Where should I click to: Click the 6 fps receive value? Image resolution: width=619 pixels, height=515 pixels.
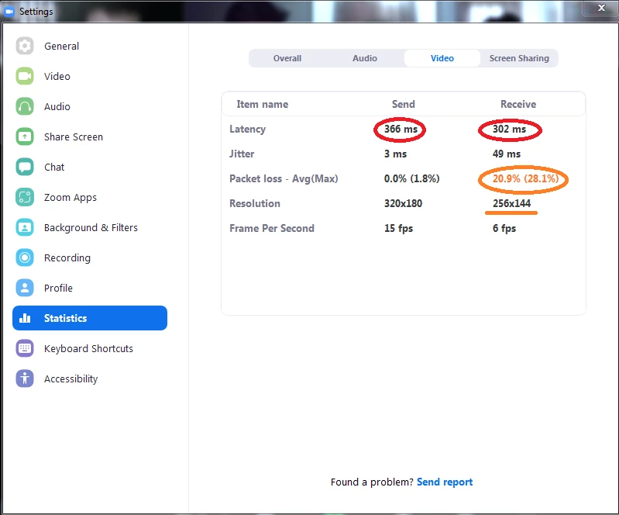(x=504, y=229)
